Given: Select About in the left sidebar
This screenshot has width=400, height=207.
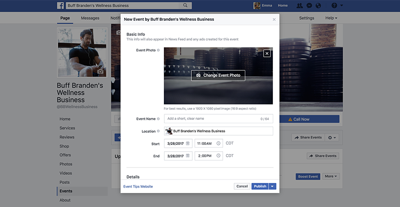Looking at the screenshot, I should click(x=65, y=200).
